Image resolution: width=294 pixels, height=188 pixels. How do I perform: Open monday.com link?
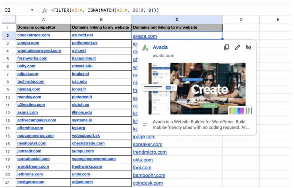[x=29, y=97]
